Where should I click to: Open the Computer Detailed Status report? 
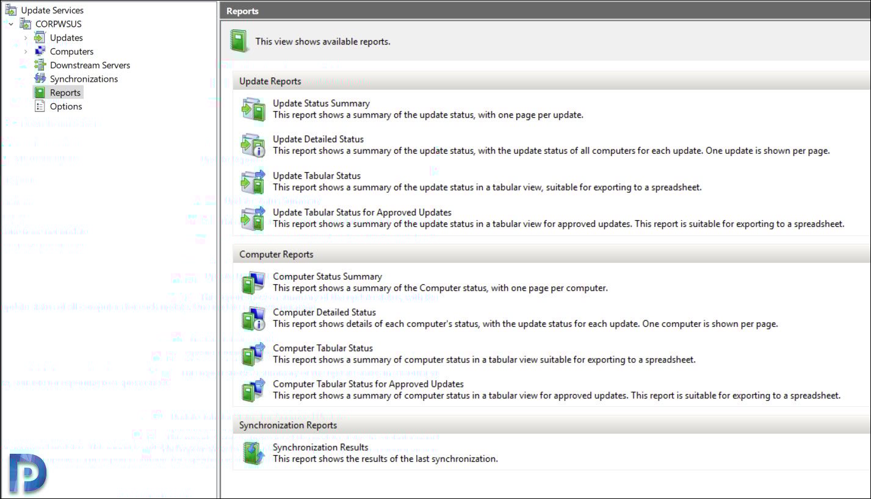pyautogui.click(x=324, y=312)
